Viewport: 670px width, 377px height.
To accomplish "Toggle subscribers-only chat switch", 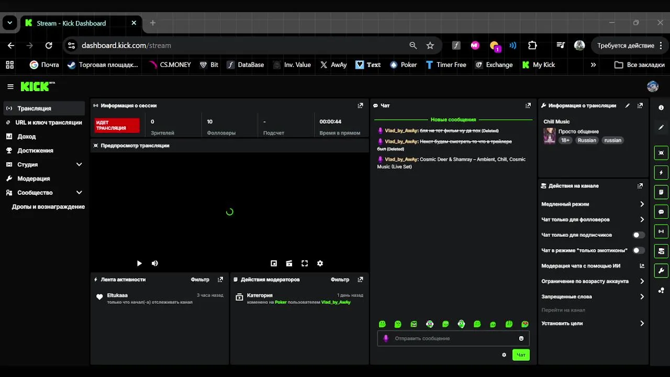I will pos(639,235).
